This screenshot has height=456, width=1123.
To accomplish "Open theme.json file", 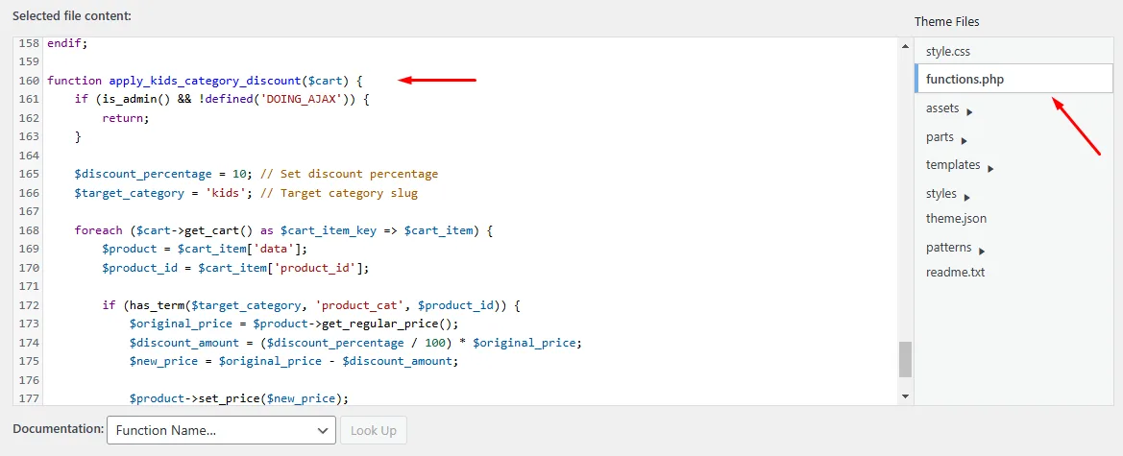I will tap(956, 218).
